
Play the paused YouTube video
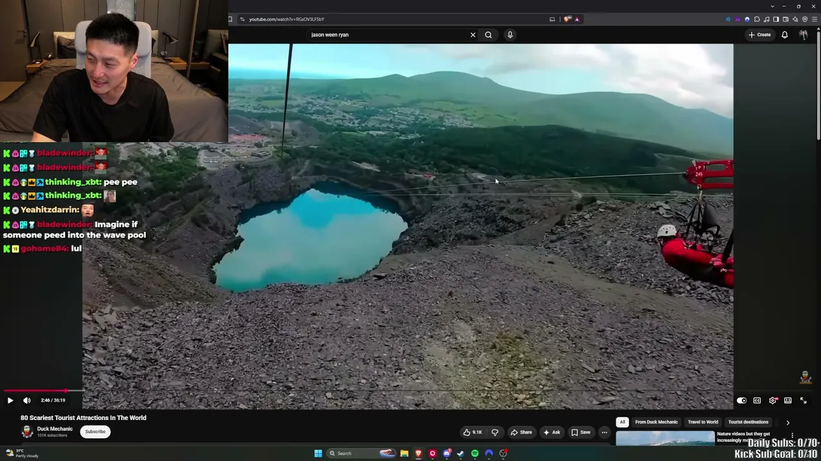10,400
